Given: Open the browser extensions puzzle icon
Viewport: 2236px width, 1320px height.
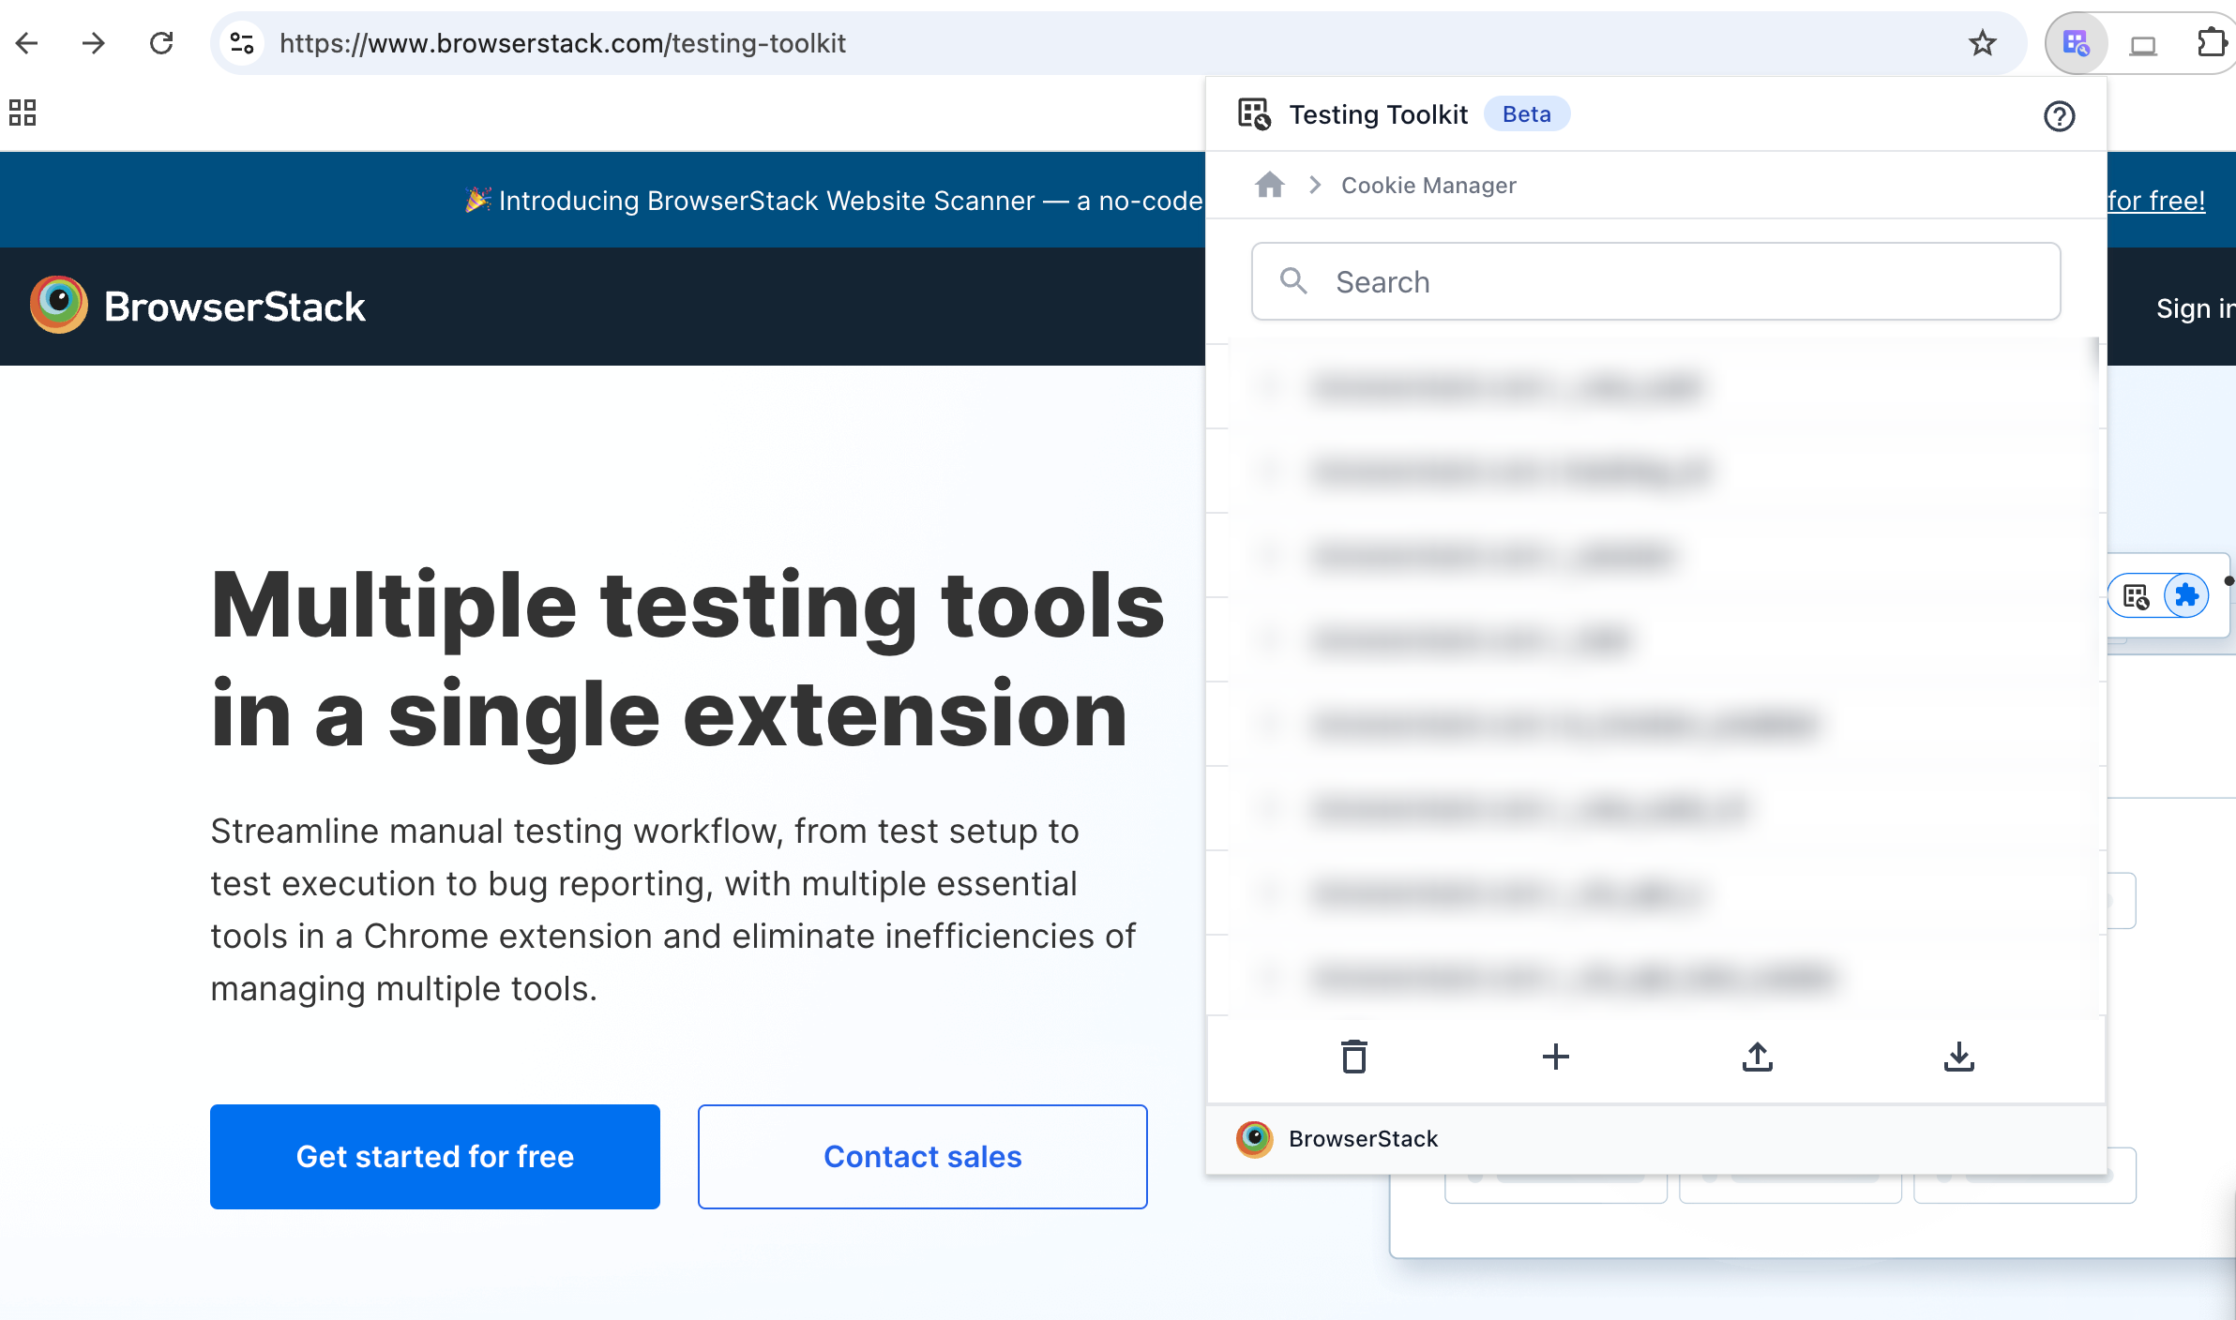Looking at the screenshot, I should click(2212, 42).
